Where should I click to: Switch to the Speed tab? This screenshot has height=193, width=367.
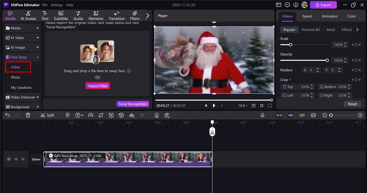307,16
